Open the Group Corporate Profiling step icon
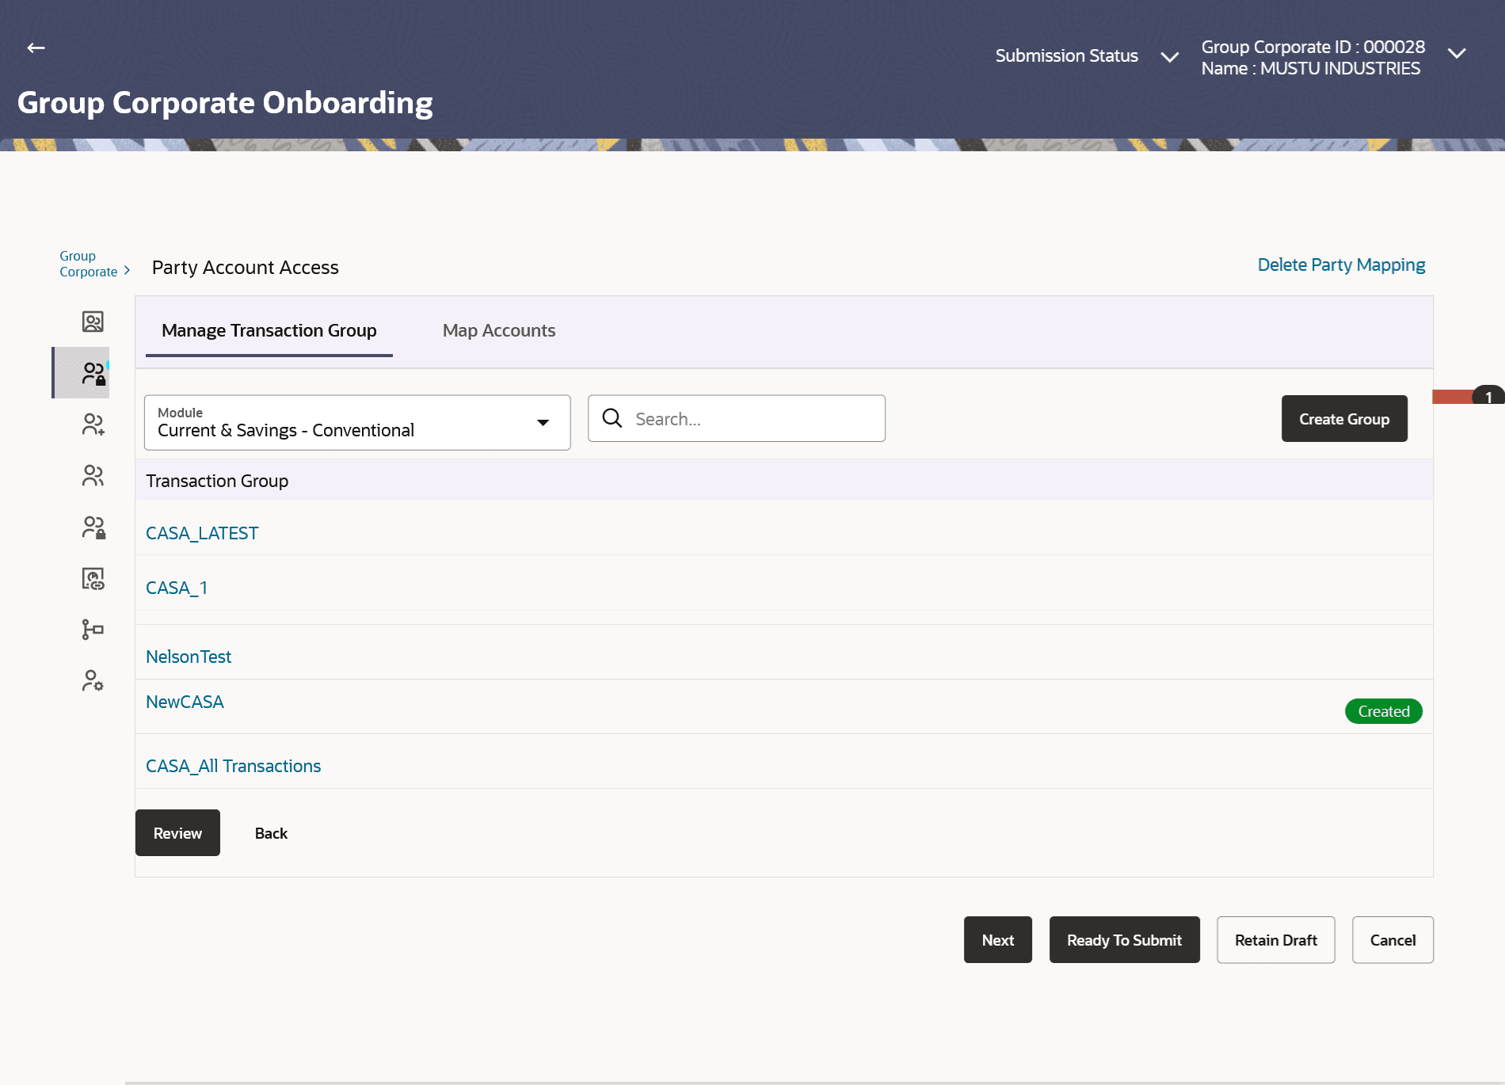The image size is (1505, 1085). pyautogui.click(x=93, y=322)
